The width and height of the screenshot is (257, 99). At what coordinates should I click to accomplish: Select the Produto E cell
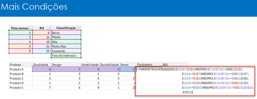tap(21, 87)
